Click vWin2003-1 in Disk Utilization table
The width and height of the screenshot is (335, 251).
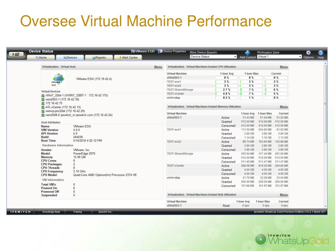(x=174, y=206)
